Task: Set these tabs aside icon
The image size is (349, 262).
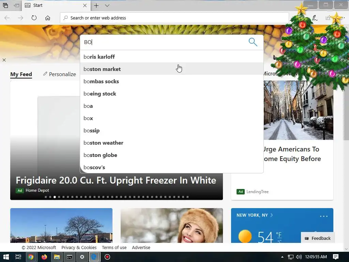Action: (x=16, y=5)
